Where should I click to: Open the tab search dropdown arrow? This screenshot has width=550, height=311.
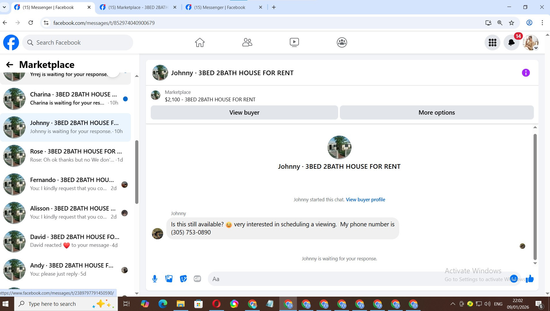click(x=4, y=7)
